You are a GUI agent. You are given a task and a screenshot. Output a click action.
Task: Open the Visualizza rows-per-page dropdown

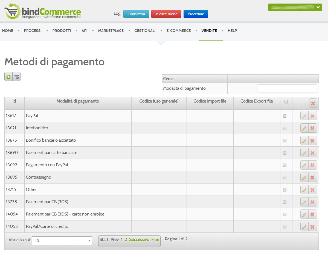62,241
